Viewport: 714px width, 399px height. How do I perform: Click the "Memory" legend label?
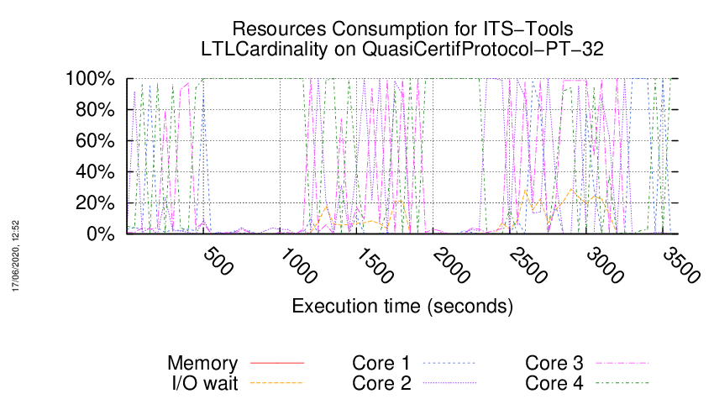202,363
